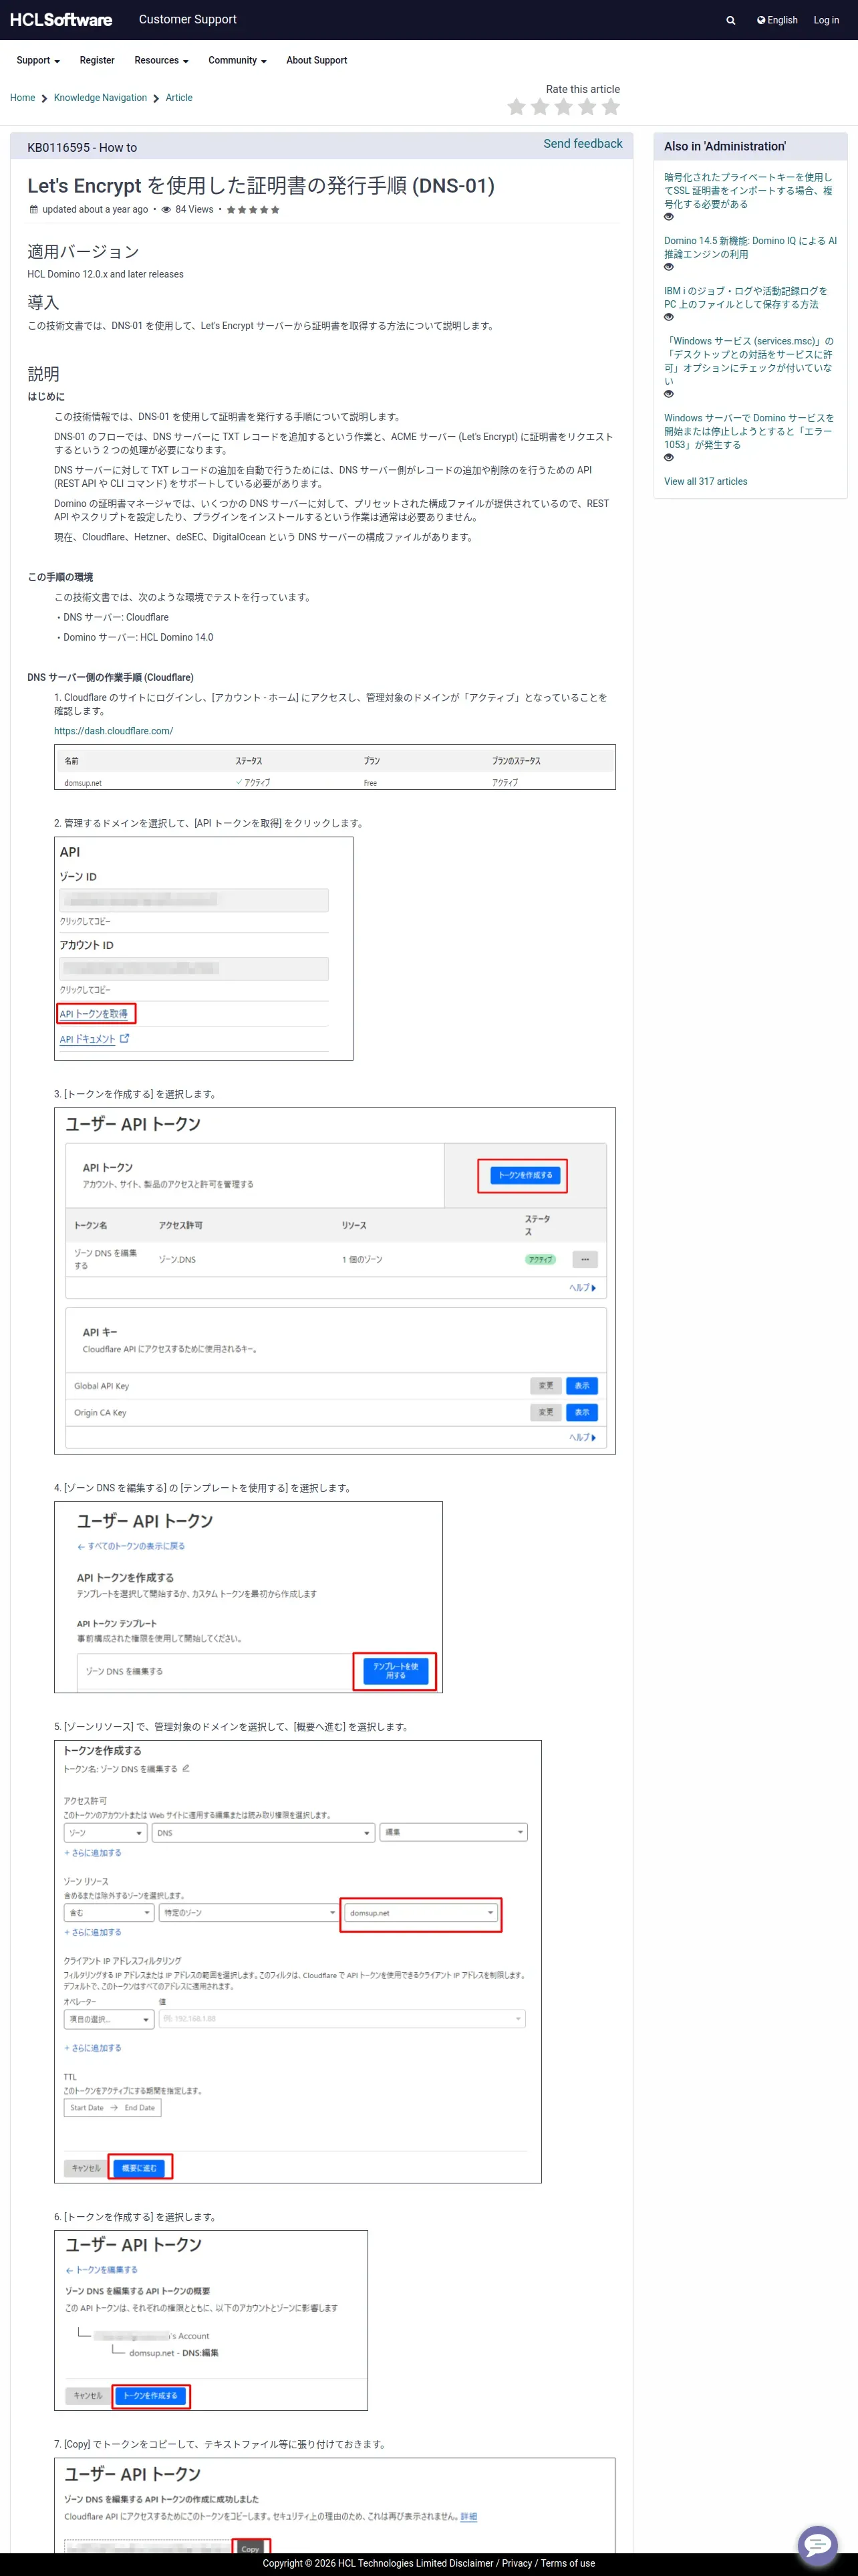Click the Log in link

tap(826, 20)
